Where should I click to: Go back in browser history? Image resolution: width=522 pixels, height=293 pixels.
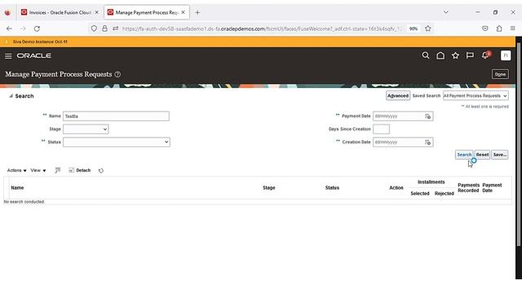click(x=9, y=28)
